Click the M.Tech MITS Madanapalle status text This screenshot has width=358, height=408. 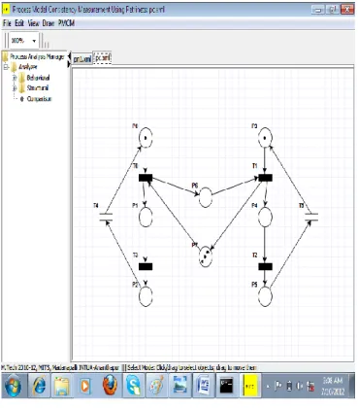click(x=60, y=367)
